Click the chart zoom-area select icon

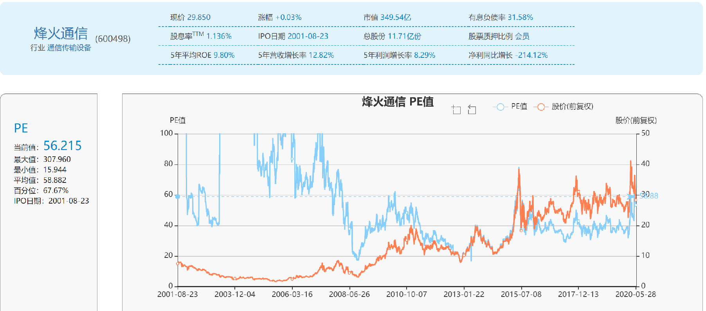456,109
